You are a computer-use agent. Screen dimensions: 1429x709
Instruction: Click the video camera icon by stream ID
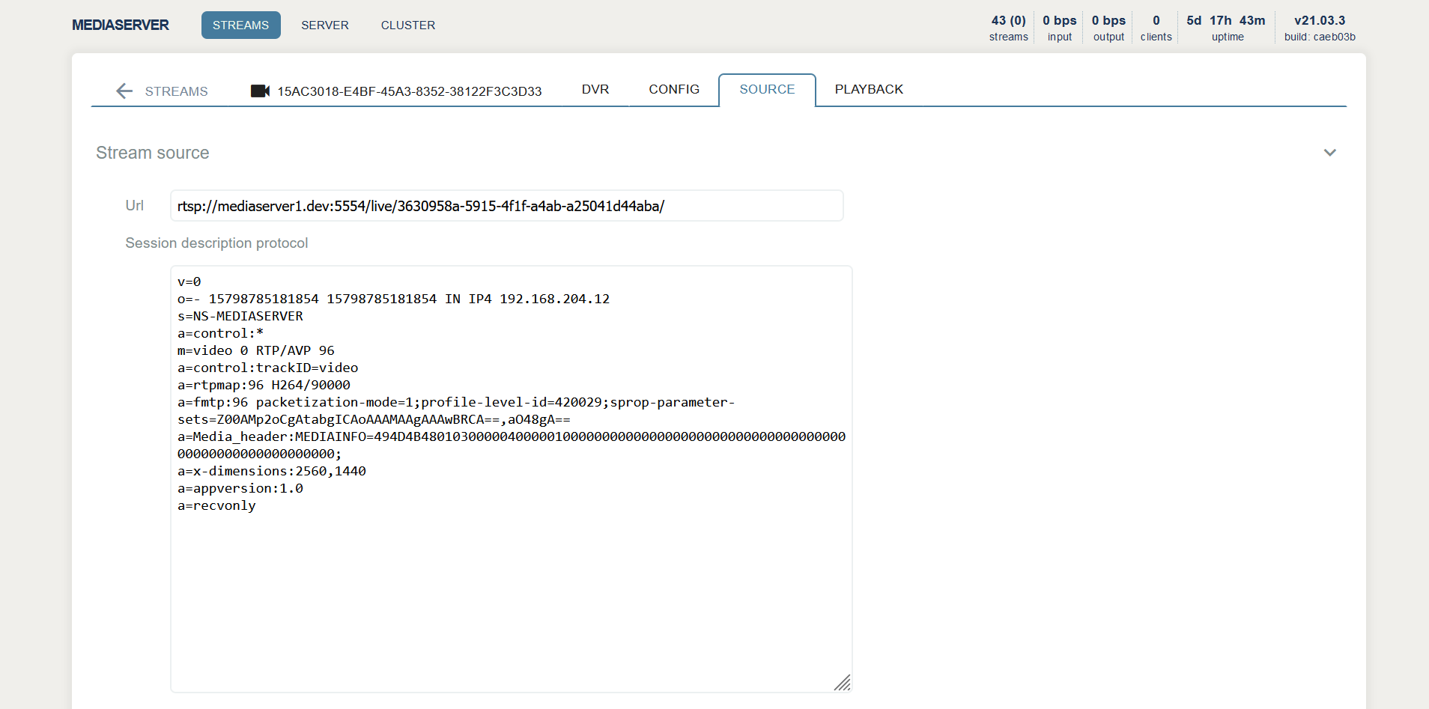[260, 91]
